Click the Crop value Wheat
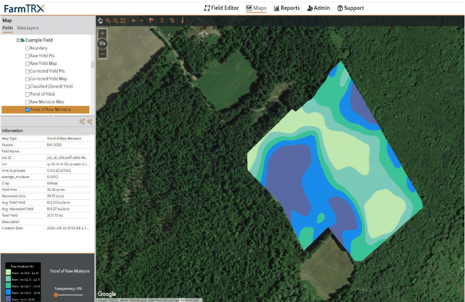465x302 pixels. click(52, 183)
